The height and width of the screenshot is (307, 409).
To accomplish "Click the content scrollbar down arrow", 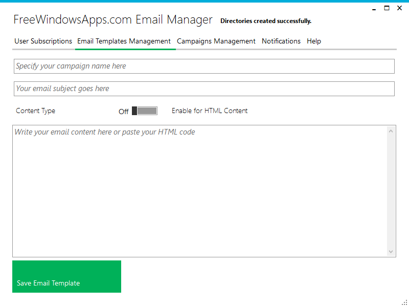I will pyautogui.click(x=391, y=252).
